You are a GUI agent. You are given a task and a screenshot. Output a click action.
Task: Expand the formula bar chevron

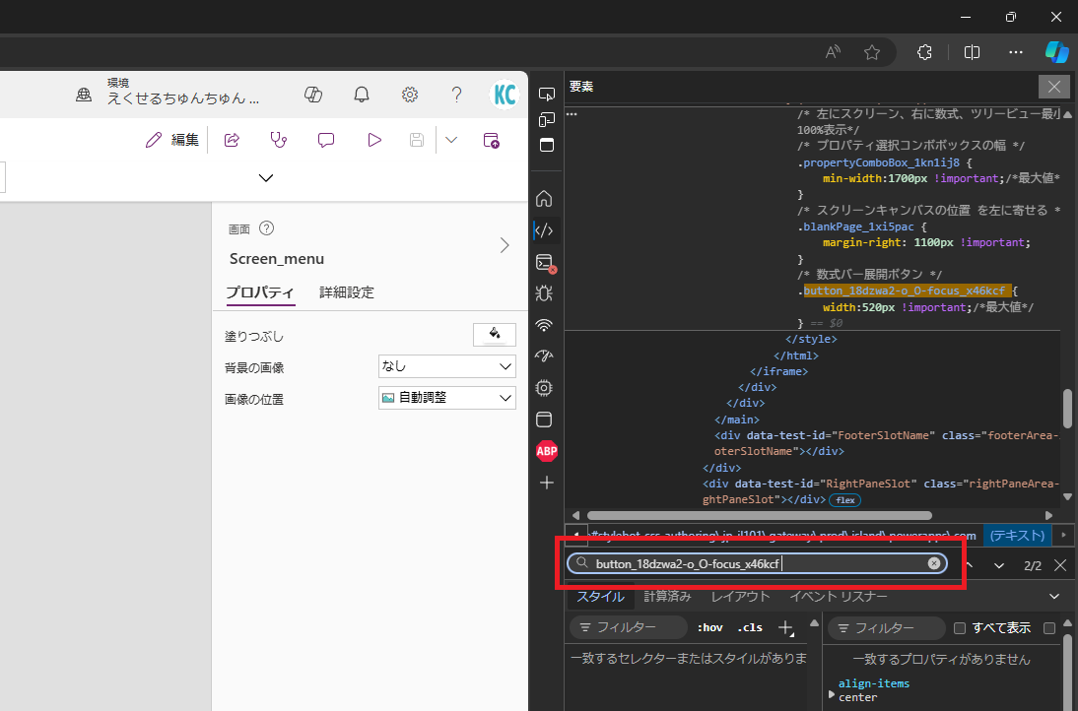266,178
